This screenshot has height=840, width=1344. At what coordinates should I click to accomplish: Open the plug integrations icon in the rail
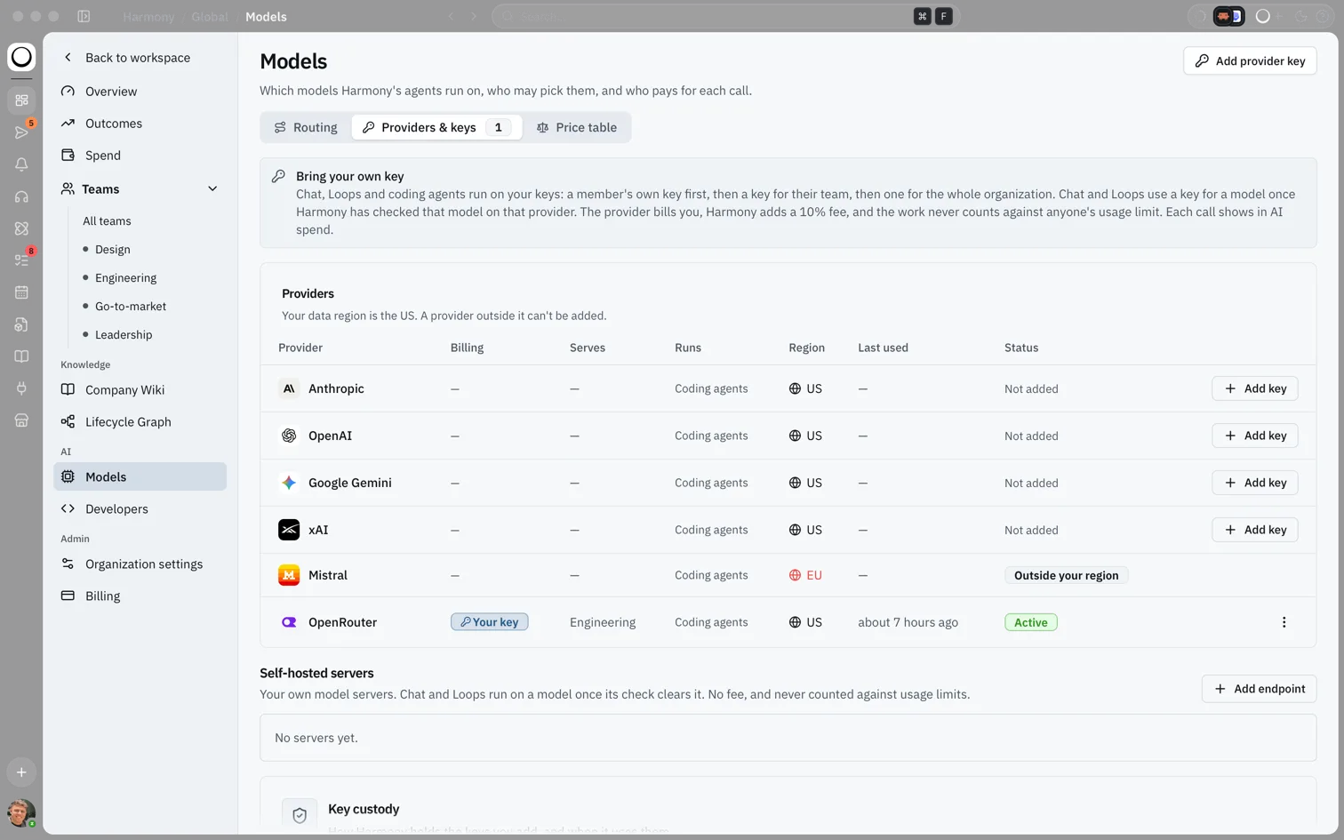[x=21, y=388]
